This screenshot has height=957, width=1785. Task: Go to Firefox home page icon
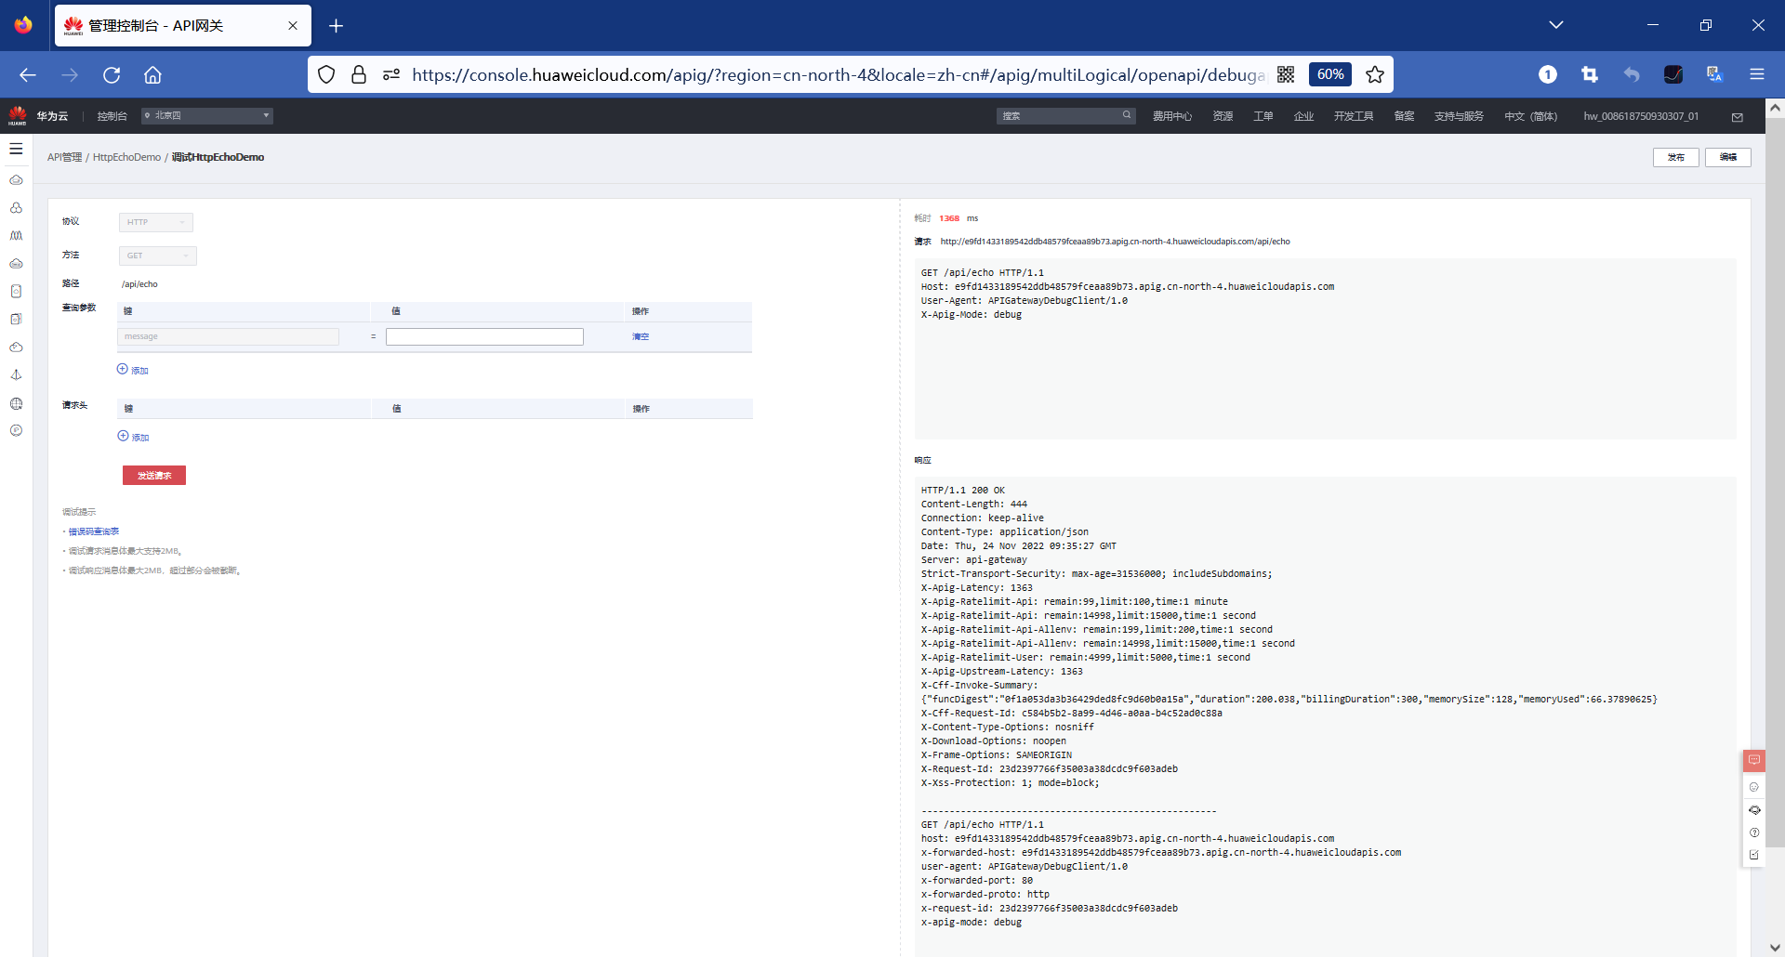[152, 75]
